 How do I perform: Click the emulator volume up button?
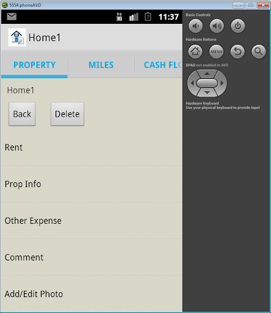[217, 26]
